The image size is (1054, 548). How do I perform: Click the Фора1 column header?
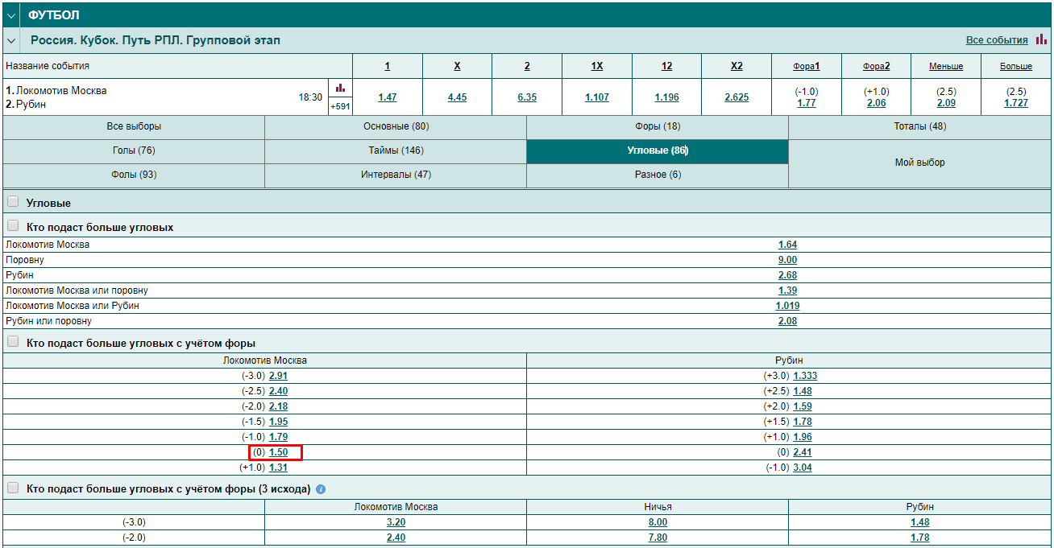click(807, 66)
